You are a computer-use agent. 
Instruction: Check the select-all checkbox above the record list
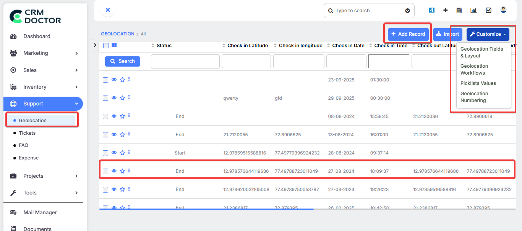[105, 45]
